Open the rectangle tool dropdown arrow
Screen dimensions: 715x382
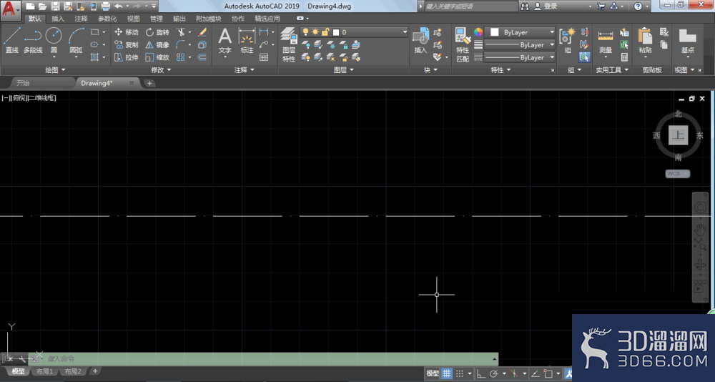104,32
